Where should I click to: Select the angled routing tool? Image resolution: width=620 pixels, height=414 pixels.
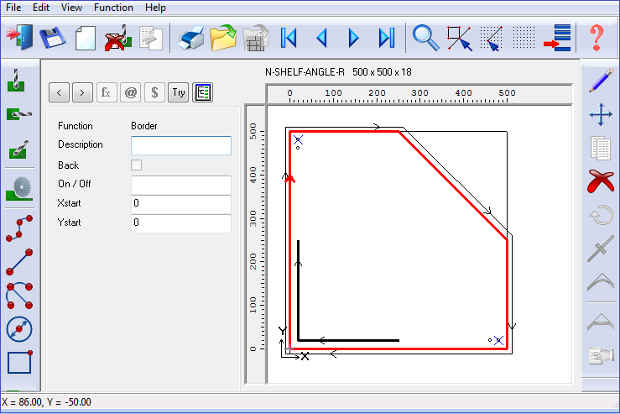coord(18,149)
